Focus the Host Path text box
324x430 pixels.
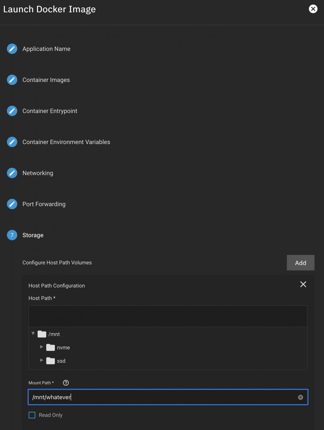click(168, 316)
